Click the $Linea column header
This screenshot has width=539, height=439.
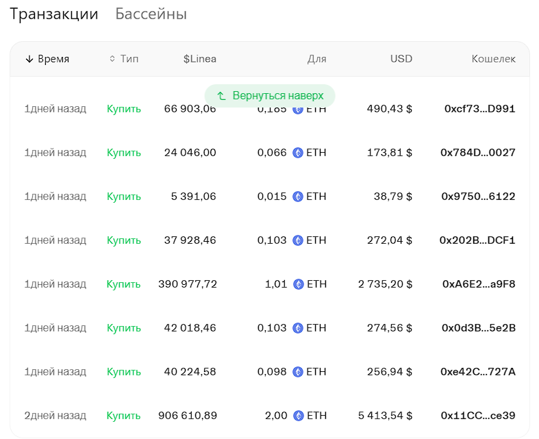pyautogui.click(x=199, y=59)
